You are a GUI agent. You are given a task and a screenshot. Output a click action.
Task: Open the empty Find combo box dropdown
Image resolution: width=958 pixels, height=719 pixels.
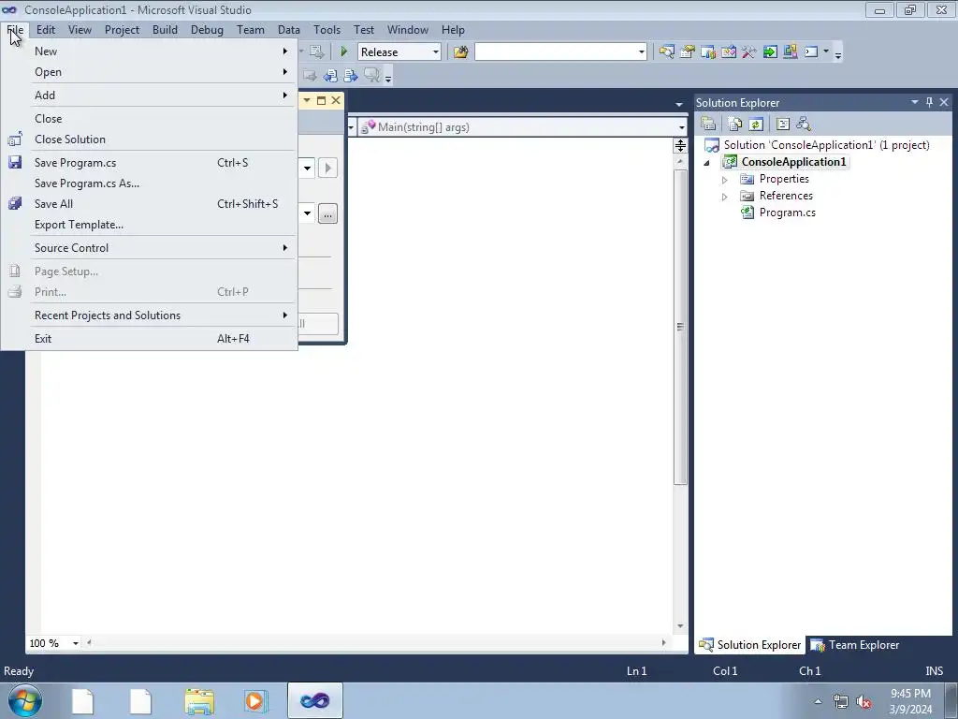642,52
